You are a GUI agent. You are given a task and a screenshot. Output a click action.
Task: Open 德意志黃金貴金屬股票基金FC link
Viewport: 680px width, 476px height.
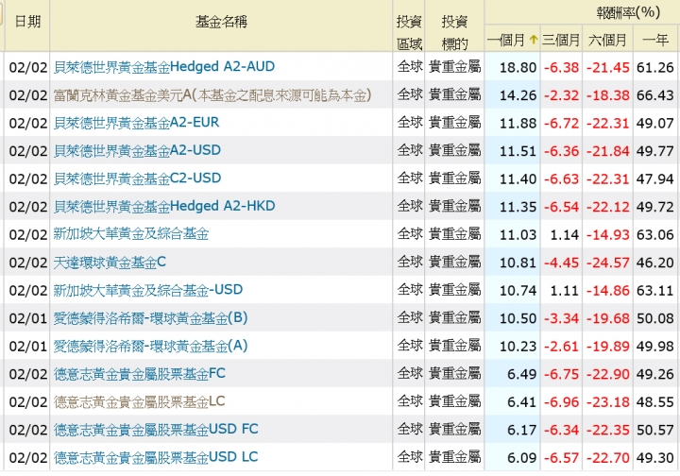pos(139,373)
